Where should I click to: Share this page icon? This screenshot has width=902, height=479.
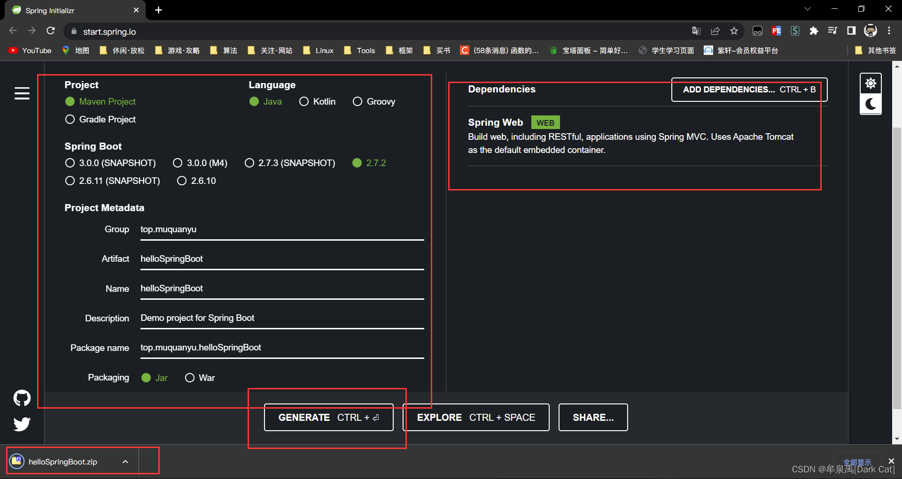pyautogui.click(x=715, y=31)
